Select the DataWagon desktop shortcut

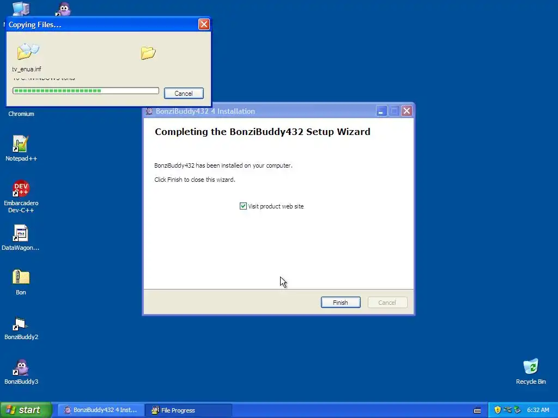[x=21, y=237]
